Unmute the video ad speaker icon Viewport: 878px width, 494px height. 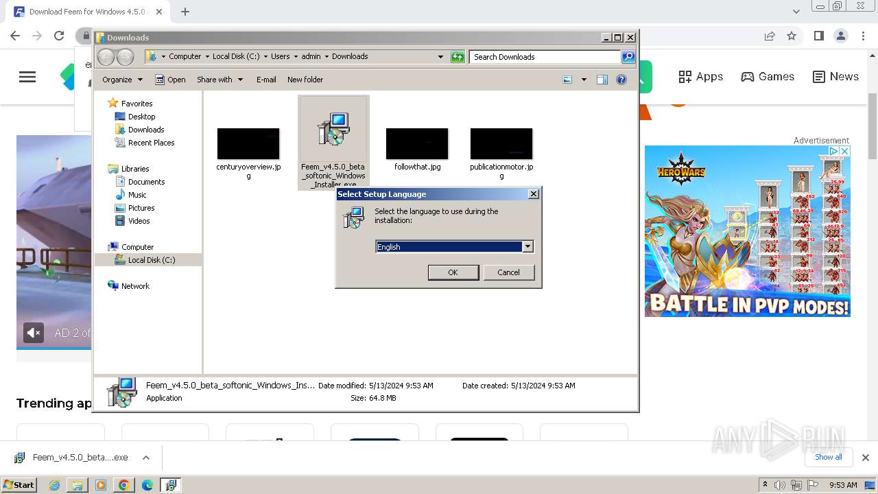pos(34,333)
